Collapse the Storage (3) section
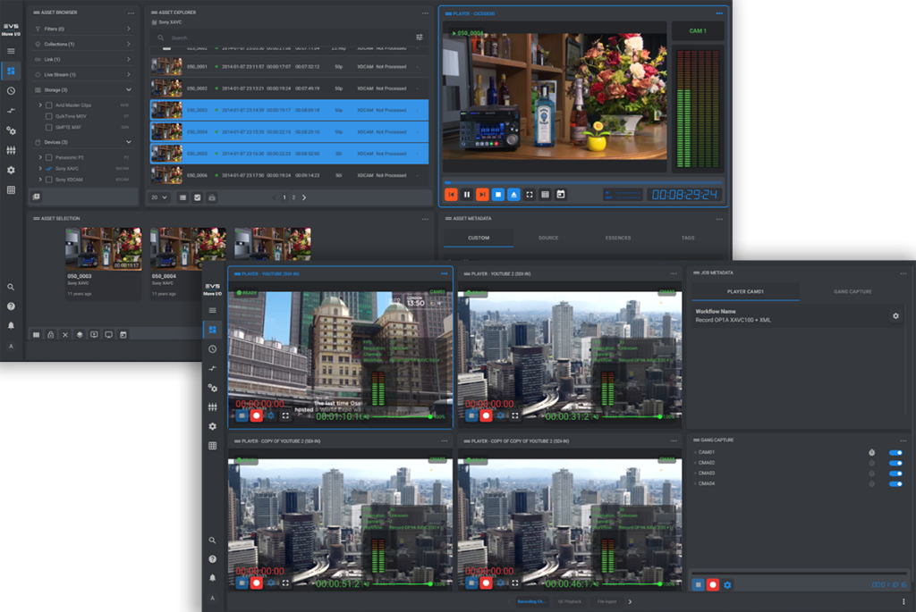The image size is (916, 612). [x=129, y=90]
